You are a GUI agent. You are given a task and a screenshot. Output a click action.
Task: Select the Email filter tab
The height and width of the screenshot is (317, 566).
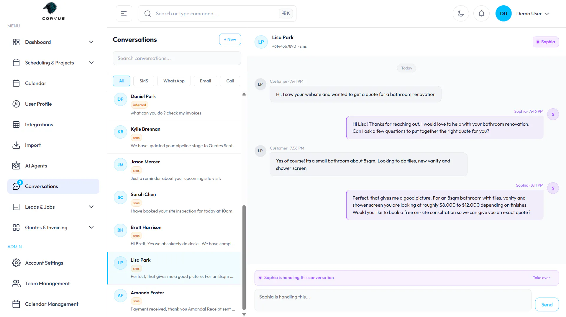[x=205, y=81]
